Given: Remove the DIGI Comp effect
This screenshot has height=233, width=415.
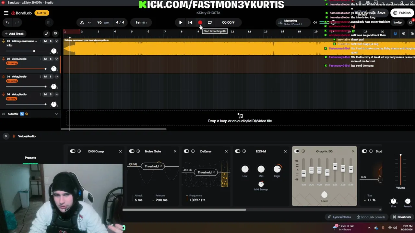Looking at the screenshot, I should pyautogui.click(x=120, y=151).
